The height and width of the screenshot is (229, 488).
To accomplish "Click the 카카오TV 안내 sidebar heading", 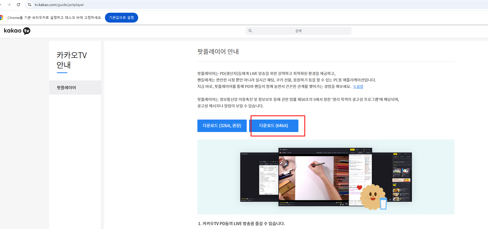I will point(72,60).
